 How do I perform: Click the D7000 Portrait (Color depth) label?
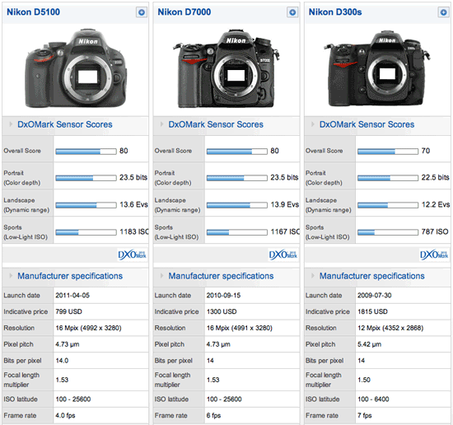click(173, 178)
